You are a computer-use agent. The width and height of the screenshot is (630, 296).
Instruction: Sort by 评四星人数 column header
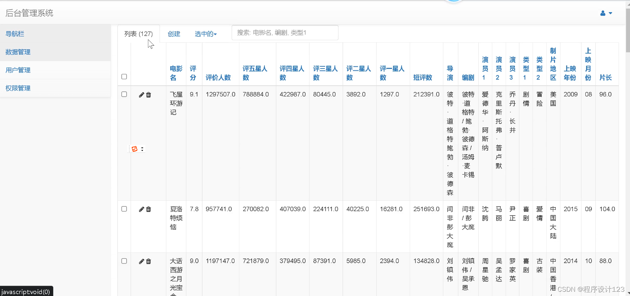(292, 73)
